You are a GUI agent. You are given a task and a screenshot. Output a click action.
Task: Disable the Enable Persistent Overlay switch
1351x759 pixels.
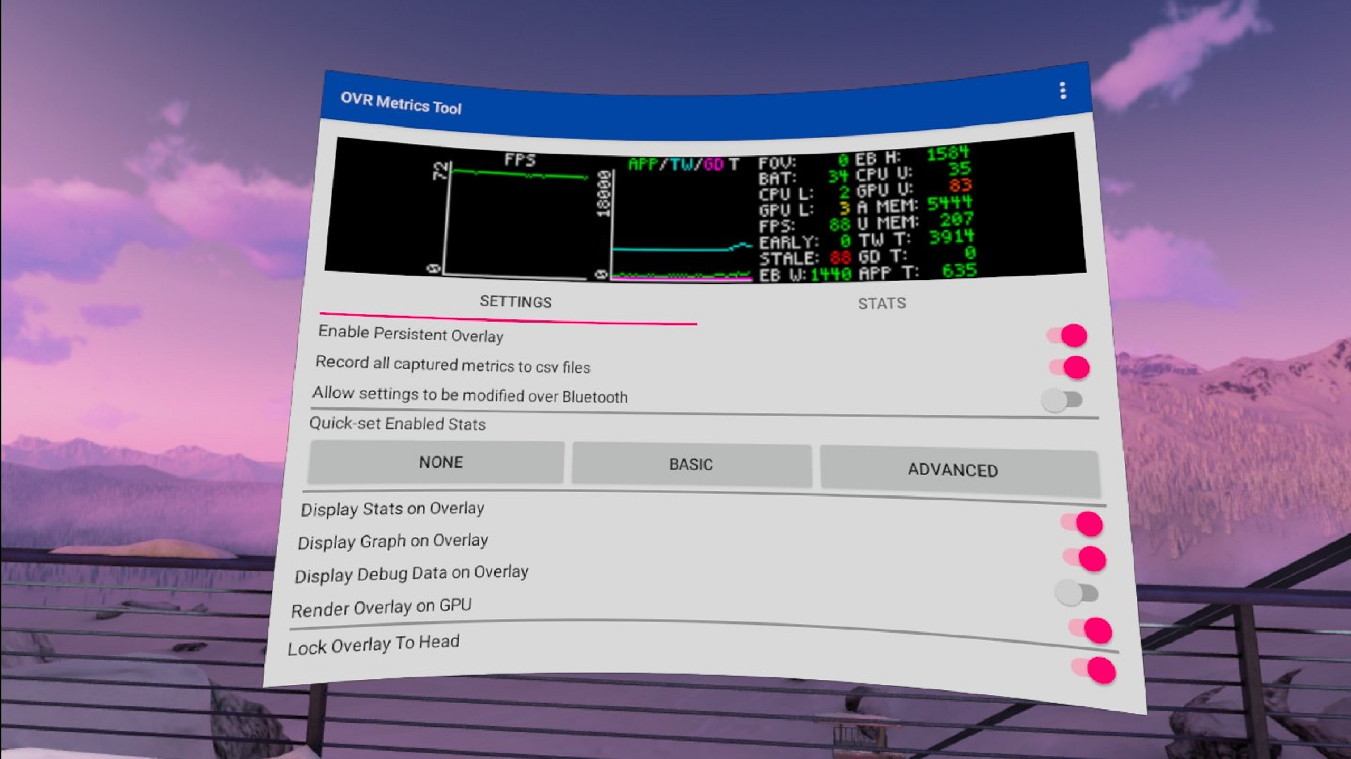click(1068, 336)
